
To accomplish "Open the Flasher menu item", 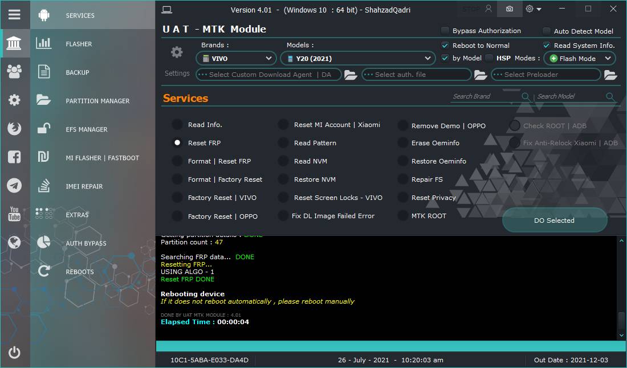I will tap(93, 43).
